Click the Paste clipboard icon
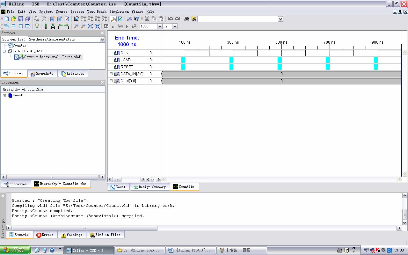 (161, 19)
